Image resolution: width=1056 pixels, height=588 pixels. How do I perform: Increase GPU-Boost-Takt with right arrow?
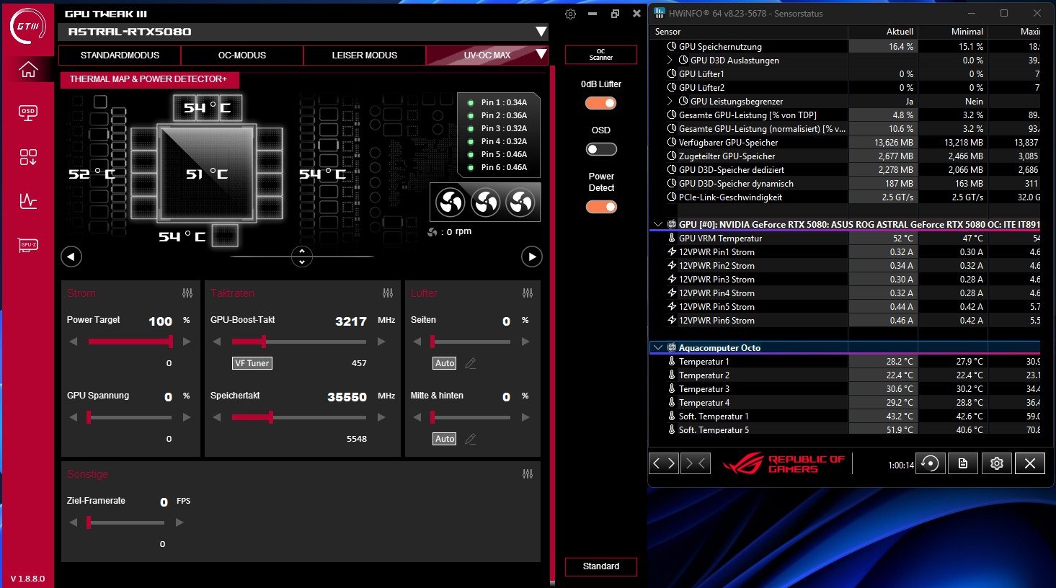click(381, 342)
